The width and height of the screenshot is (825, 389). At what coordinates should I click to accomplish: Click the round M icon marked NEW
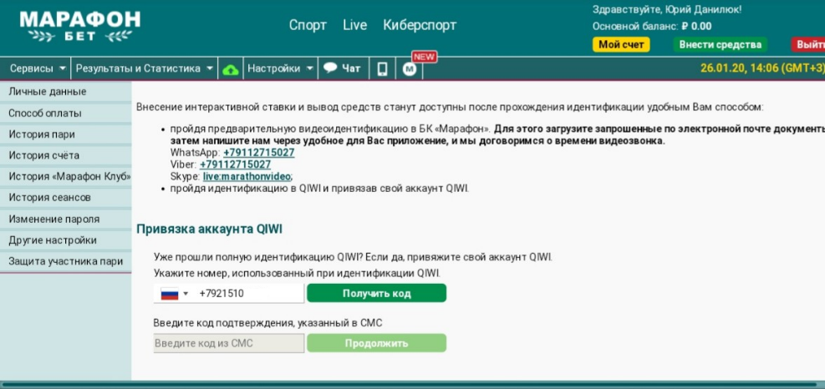point(410,69)
